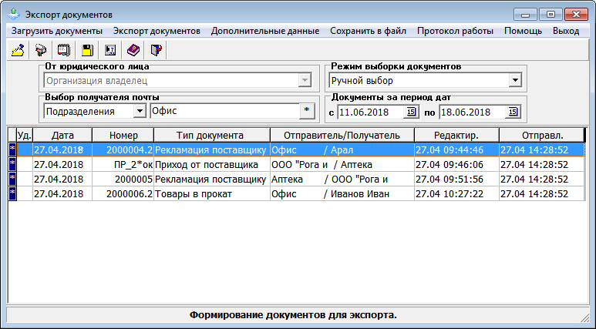Expand the Ручной выбор mode dropdown

click(515, 81)
